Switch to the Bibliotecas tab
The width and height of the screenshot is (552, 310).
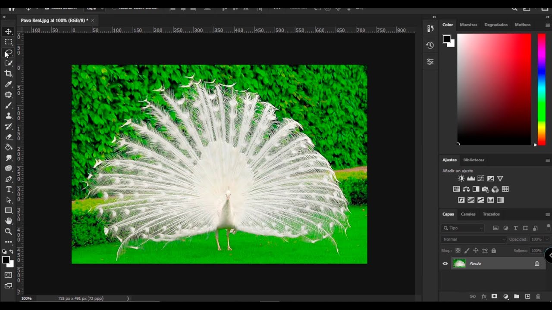pyautogui.click(x=474, y=160)
